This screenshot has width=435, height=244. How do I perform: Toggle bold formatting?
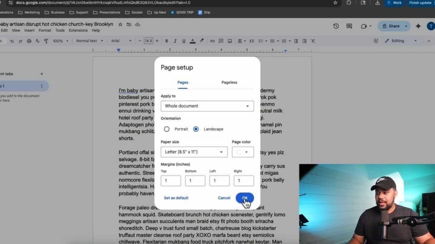(167, 41)
